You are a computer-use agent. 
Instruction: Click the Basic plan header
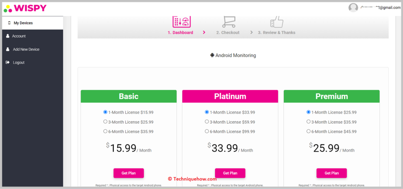(x=129, y=96)
